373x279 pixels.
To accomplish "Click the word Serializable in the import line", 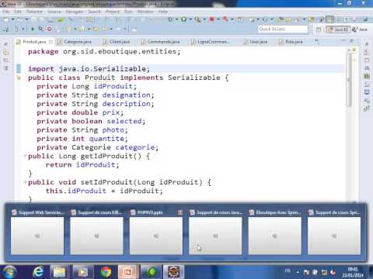I will [120, 69].
